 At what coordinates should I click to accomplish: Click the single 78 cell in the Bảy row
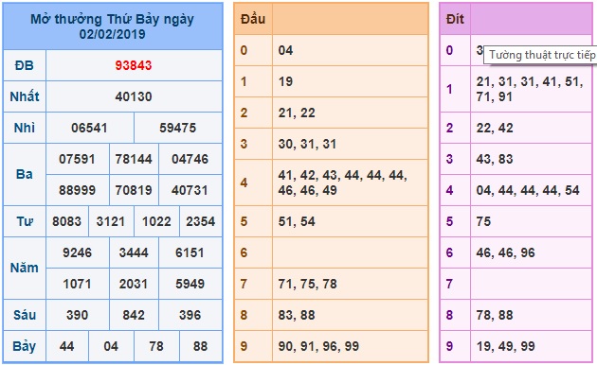click(156, 346)
